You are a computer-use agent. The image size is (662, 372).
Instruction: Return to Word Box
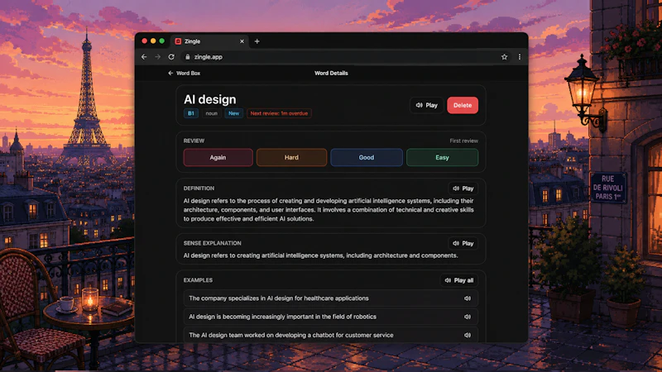184,73
